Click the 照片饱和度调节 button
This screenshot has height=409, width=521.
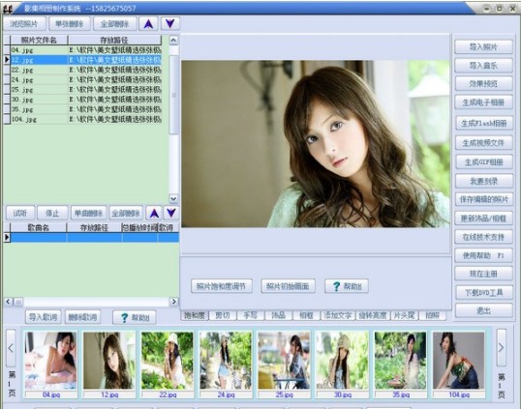(222, 286)
